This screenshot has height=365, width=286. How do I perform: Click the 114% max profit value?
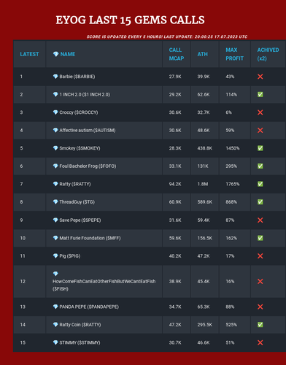[x=231, y=94]
